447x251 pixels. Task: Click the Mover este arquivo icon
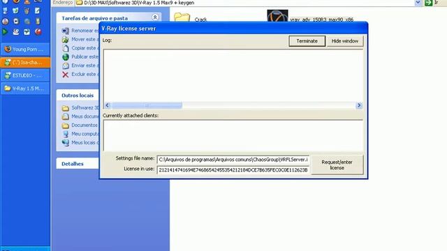66,39
